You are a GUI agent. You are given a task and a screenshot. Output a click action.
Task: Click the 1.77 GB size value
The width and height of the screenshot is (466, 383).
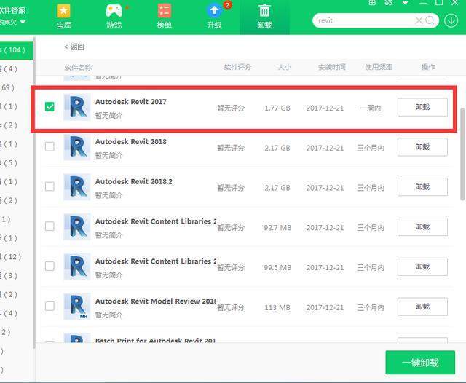(x=277, y=108)
